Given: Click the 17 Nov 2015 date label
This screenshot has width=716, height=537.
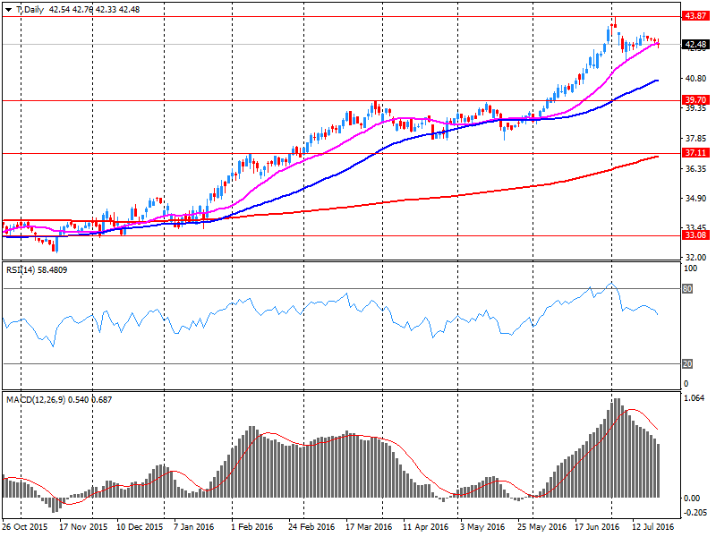Looking at the screenshot, I should 83,526.
